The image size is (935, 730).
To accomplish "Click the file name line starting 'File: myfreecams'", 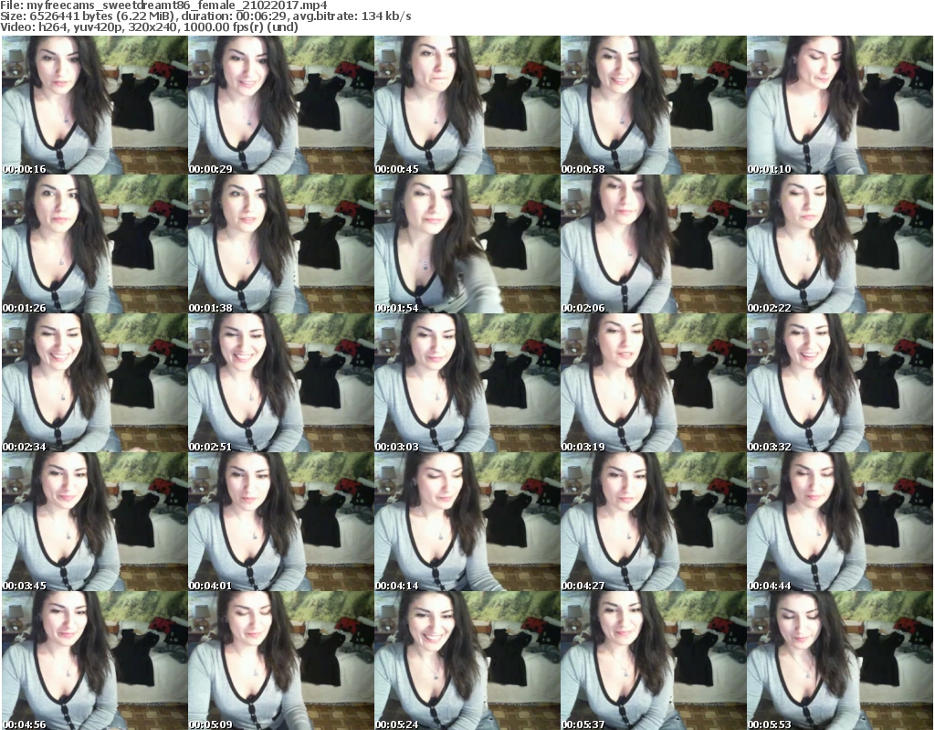I will (x=164, y=5).
